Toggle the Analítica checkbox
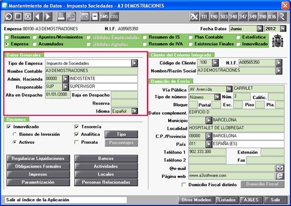This screenshot has width=291, height=206. click(76, 134)
